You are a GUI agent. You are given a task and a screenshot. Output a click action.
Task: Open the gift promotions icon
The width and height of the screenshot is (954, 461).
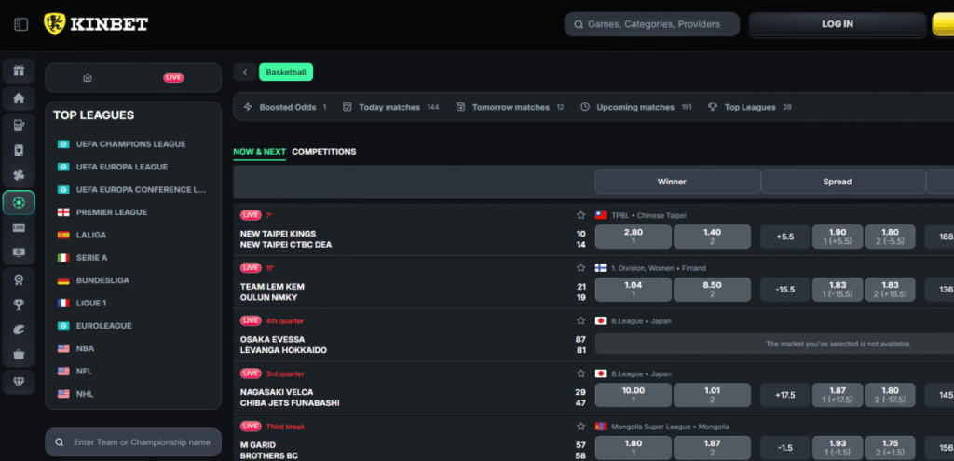(x=19, y=71)
